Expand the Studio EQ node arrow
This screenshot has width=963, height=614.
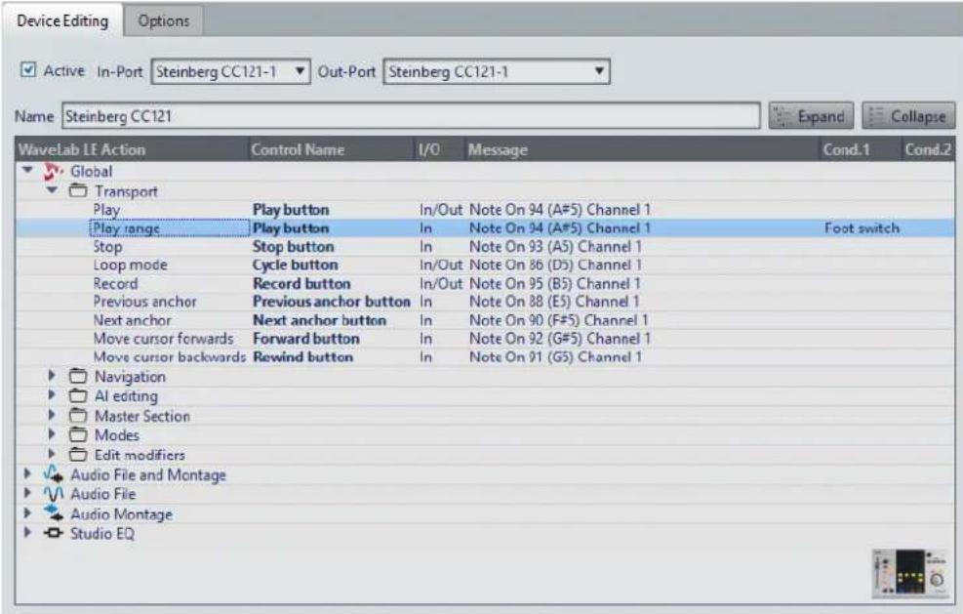(27, 532)
